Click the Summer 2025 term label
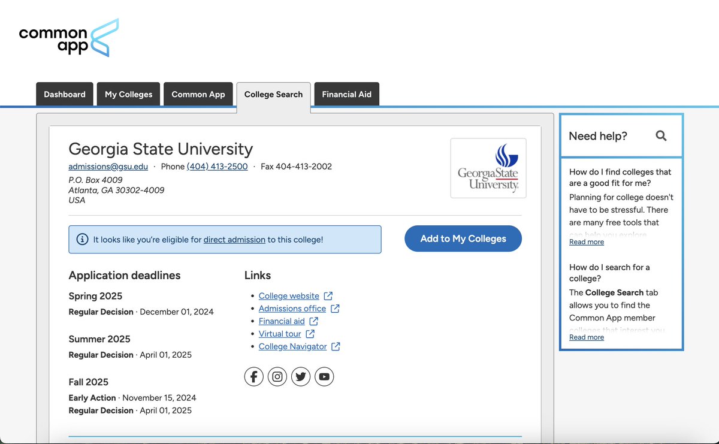This screenshot has width=719, height=444. tap(99, 339)
